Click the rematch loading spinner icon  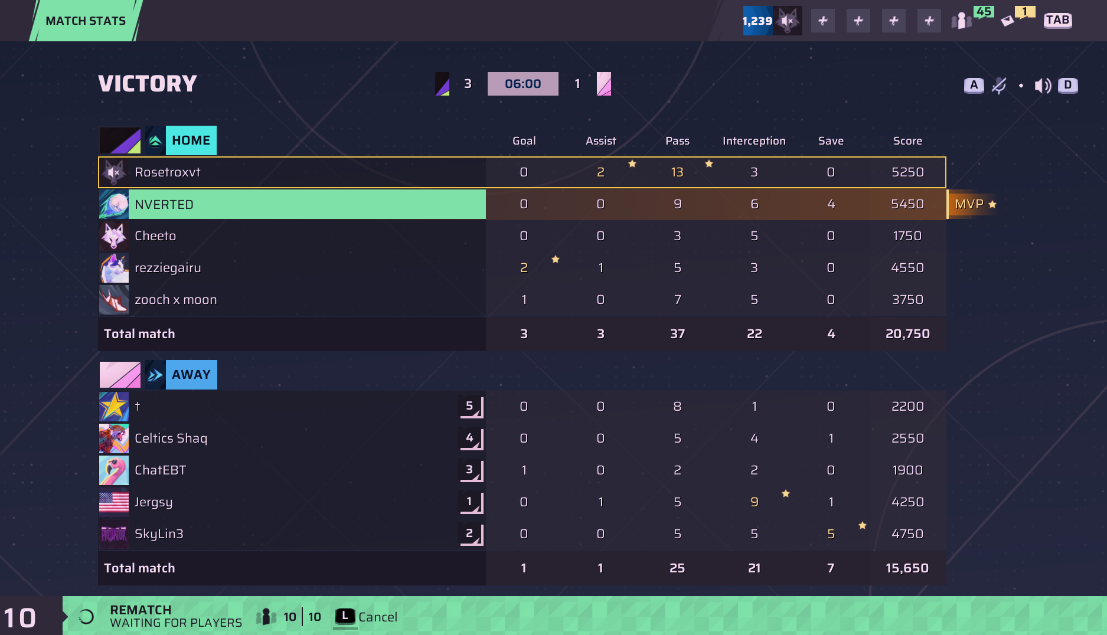pos(86,617)
